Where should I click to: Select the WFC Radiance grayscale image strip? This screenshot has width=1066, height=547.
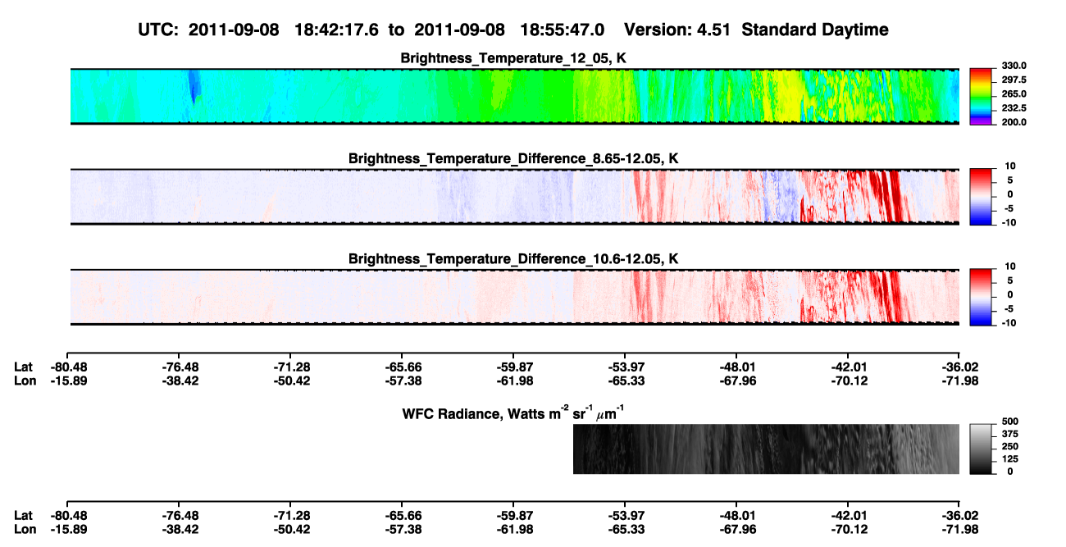click(x=766, y=449)
